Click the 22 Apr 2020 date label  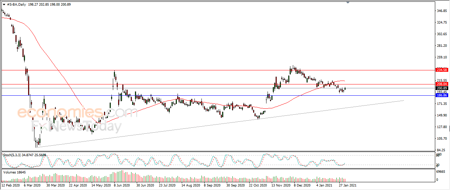coord(78,185)
